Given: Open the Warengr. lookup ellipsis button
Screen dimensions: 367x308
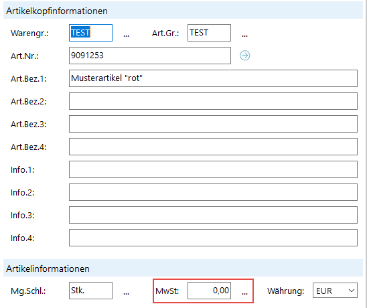Looking at the screenshot, I should 126,35.
